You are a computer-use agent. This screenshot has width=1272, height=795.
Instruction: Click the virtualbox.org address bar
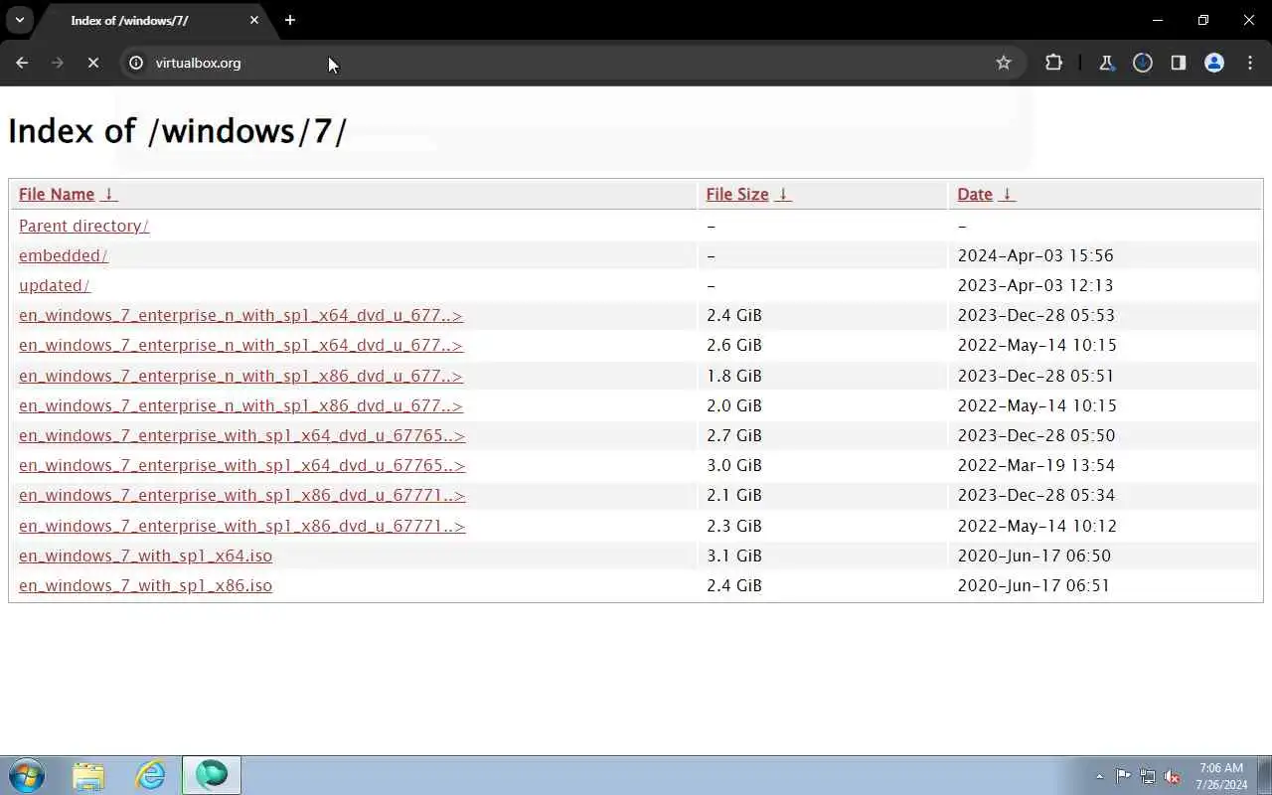click(x=571, y=63)
